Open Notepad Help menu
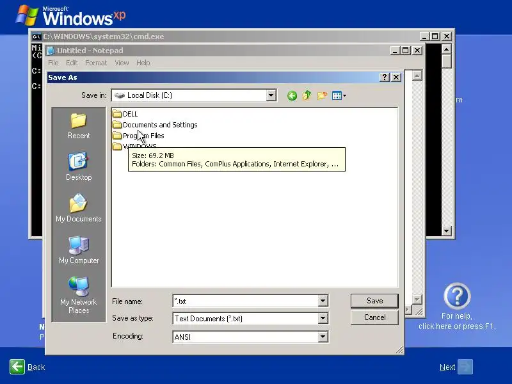 coord(143,63)
